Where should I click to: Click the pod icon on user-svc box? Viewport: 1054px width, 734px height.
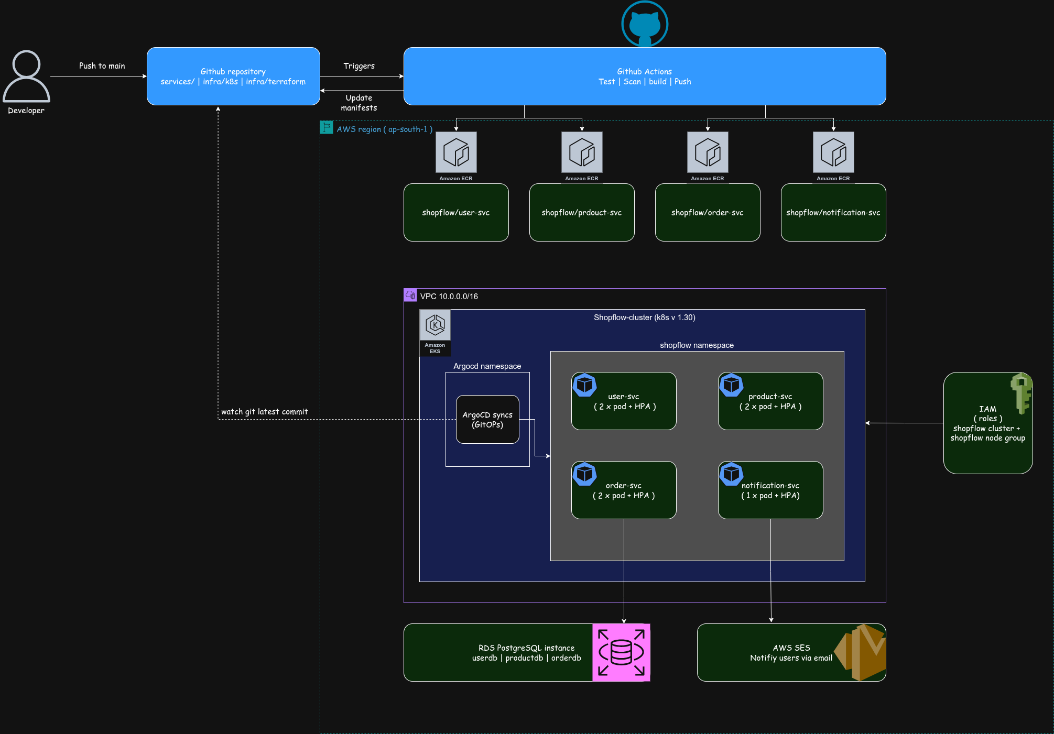pos(584,385)
